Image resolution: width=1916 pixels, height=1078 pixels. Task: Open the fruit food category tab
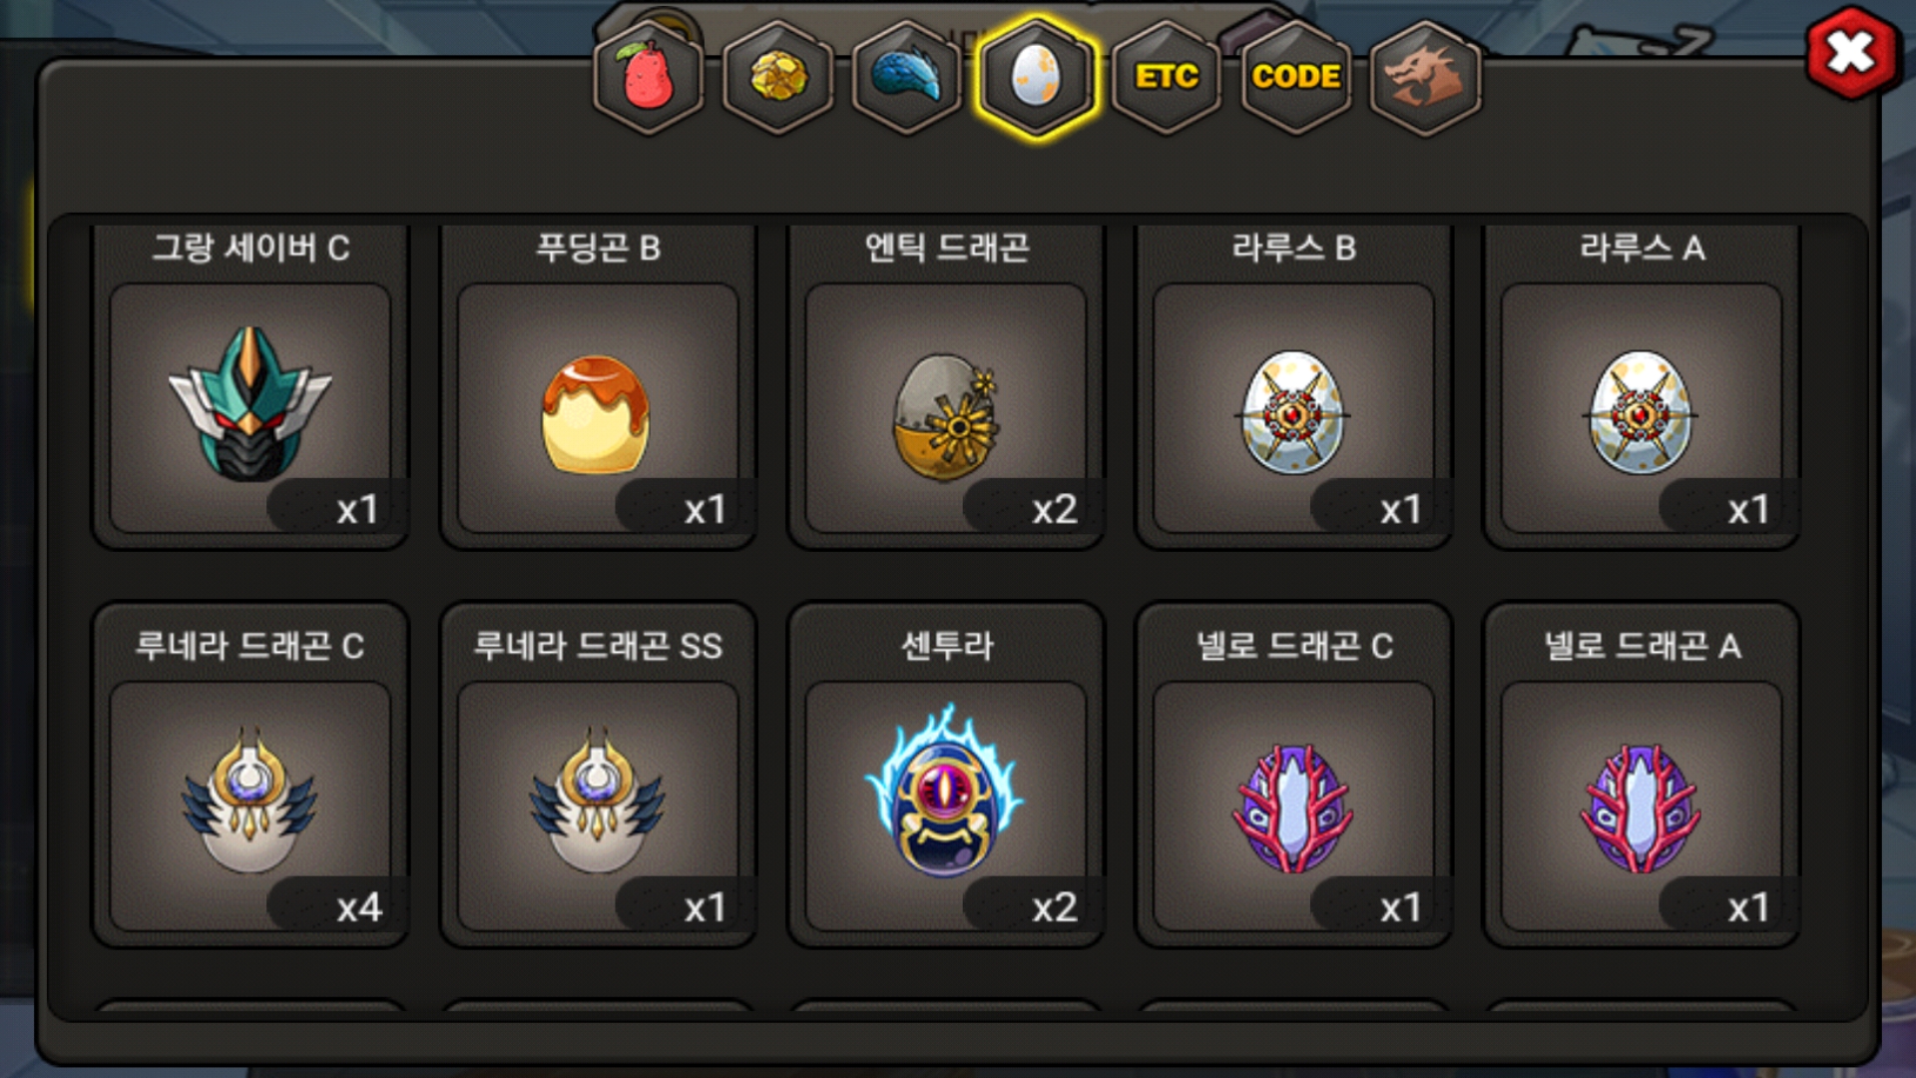[x=649, y=77]
